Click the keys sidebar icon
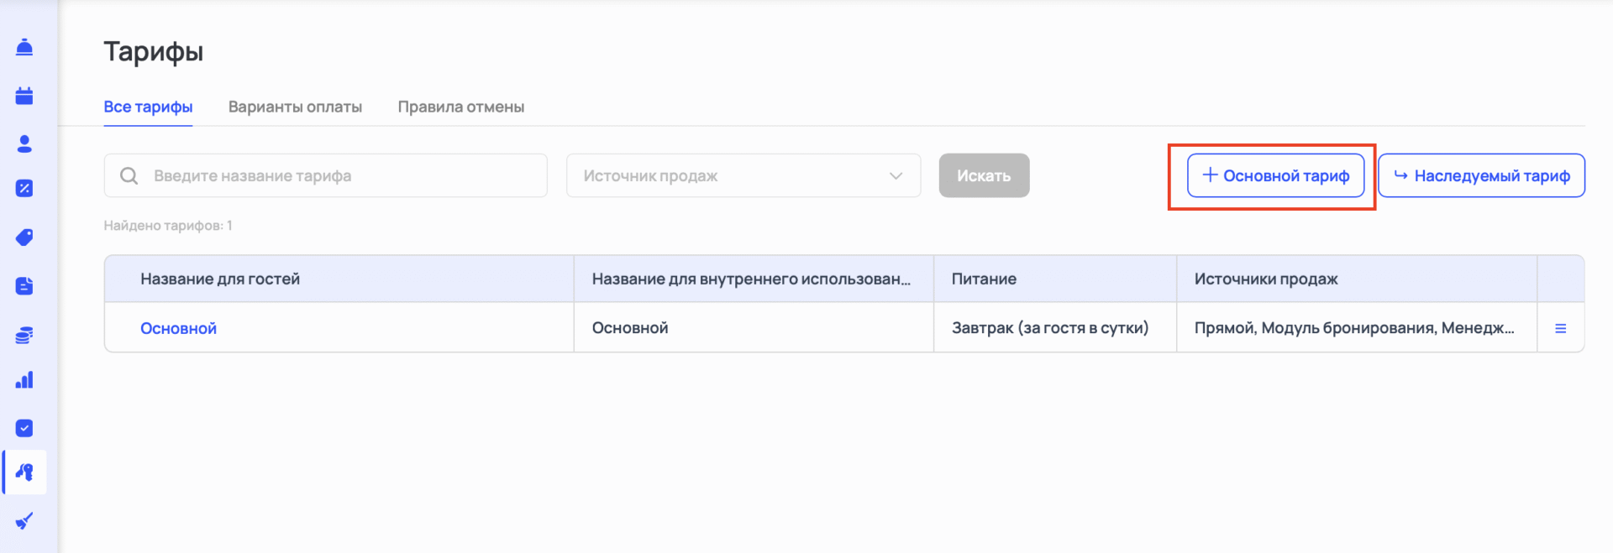 point(24,472)
